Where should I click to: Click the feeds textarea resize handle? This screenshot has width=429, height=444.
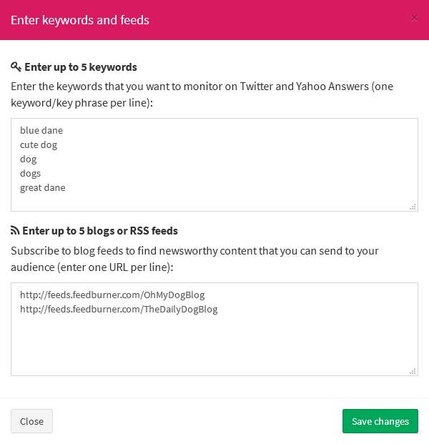[x=413, y=370]
